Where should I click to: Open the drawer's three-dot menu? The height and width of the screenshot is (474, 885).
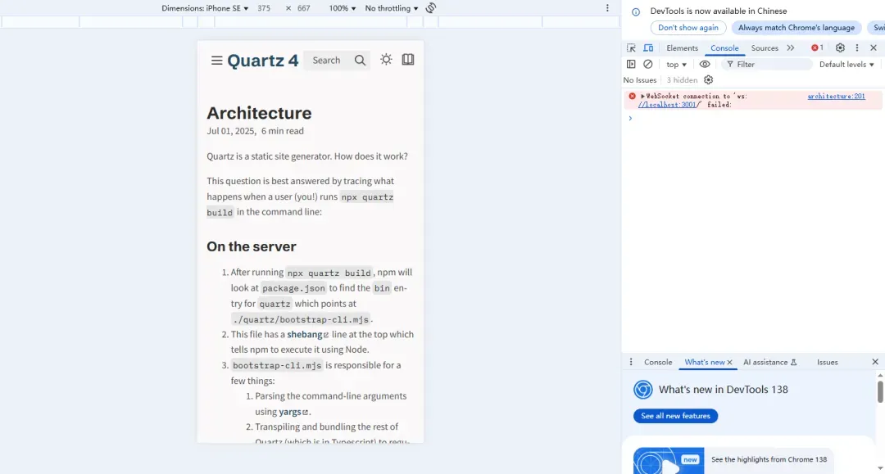(x=631, y=362)
